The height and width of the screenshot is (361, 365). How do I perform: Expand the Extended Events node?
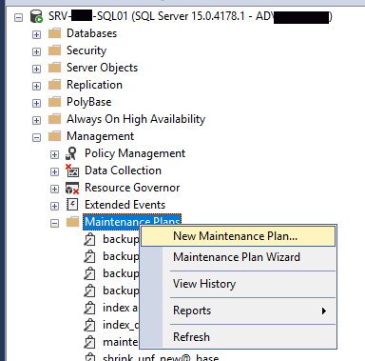point(54,206)
